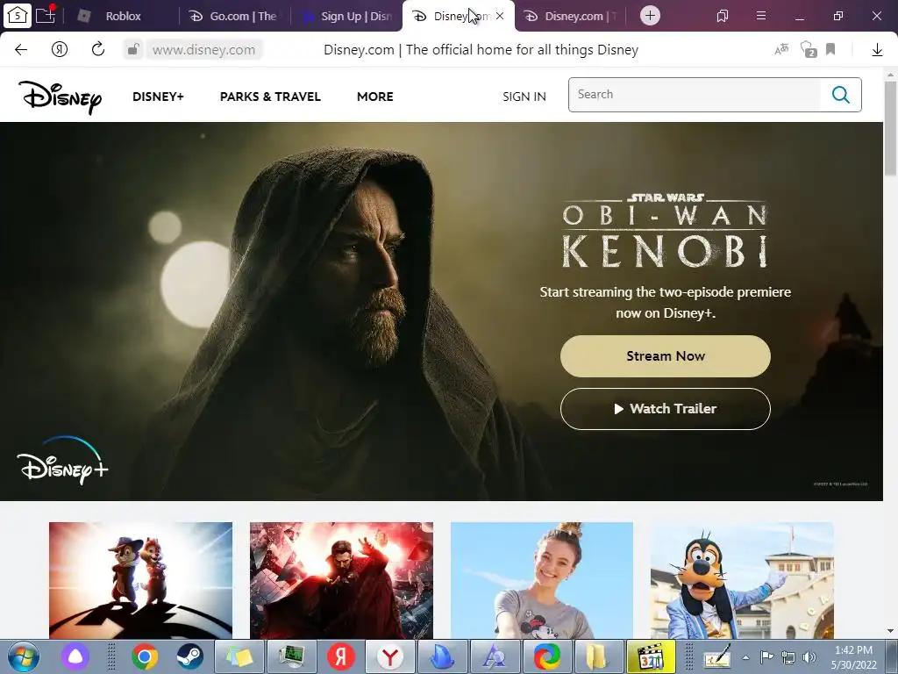
Task: Show site security lock info
Action: [x=133, y=49]
